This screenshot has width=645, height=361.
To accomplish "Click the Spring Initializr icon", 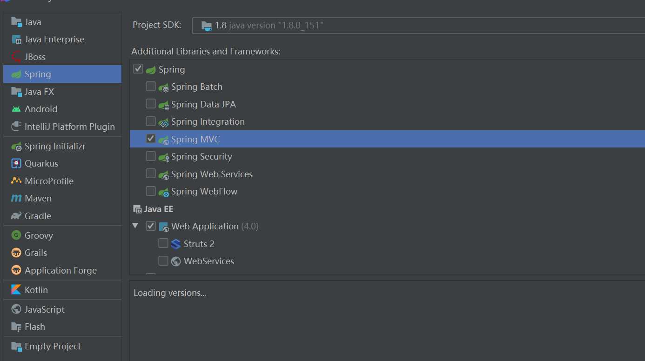I will (16, 147).
